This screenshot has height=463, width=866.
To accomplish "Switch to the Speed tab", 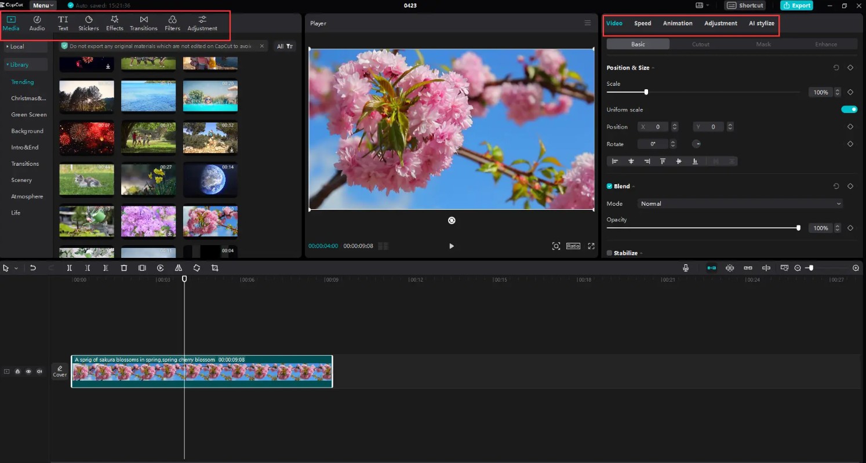I will pyautogui.click(x=642, y=23).
